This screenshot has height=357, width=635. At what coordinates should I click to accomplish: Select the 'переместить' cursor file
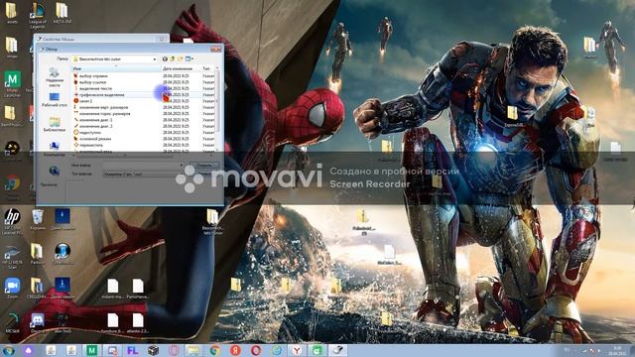(88, 145)
